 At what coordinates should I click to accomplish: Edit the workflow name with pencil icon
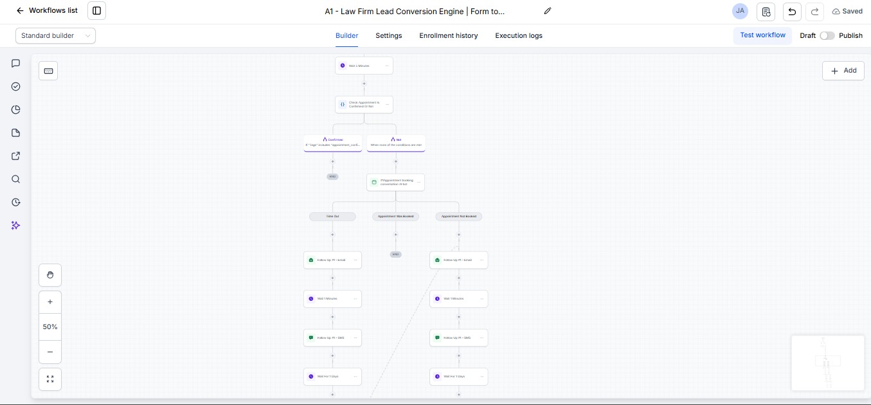[548, 11]
